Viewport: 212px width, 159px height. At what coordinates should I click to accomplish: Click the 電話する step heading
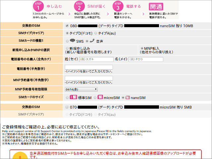(x=133, y=6)
